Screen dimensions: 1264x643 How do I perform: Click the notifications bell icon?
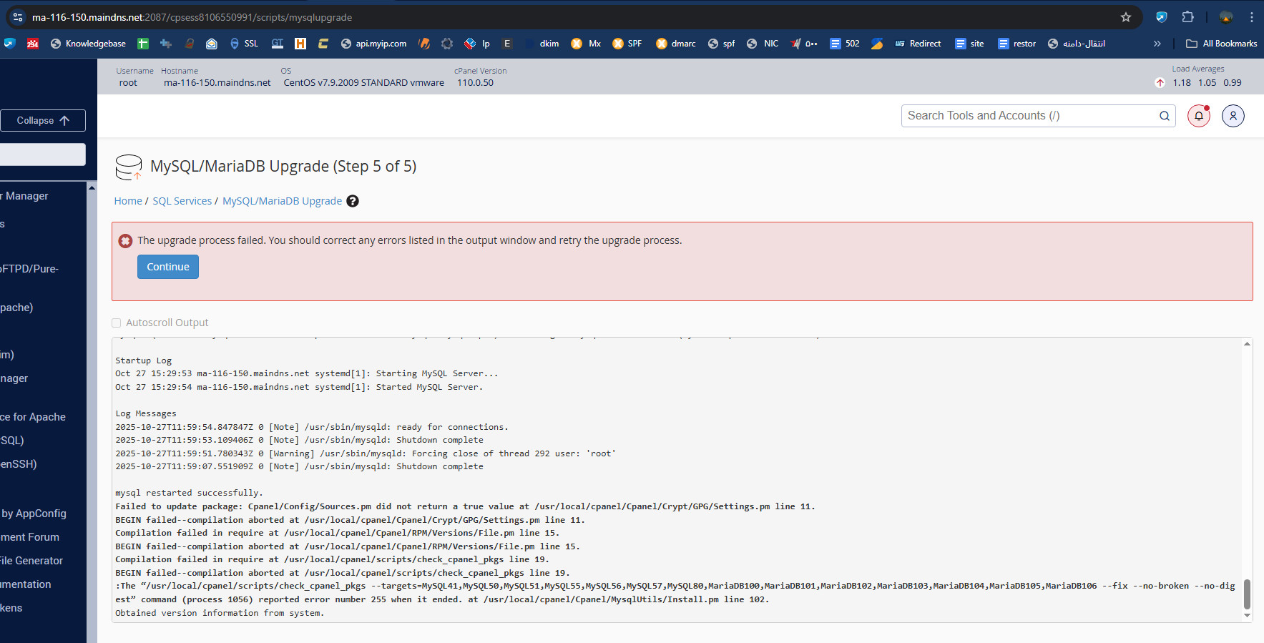[1198, 116]
